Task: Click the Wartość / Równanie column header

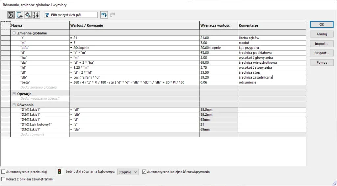Action: [x=135, y=25]
